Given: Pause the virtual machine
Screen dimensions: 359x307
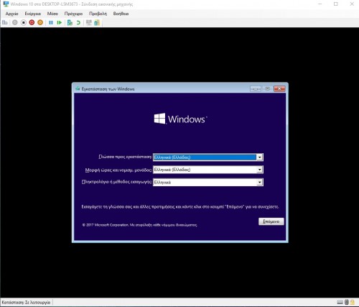Looking at the screenshot, I should pos(51,22).
